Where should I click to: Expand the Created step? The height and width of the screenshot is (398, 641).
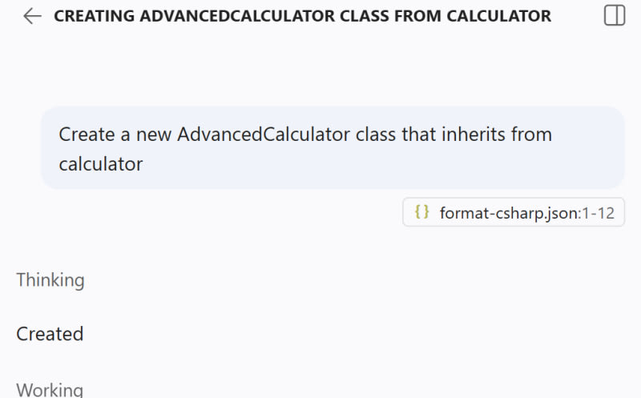pos(50,334)
